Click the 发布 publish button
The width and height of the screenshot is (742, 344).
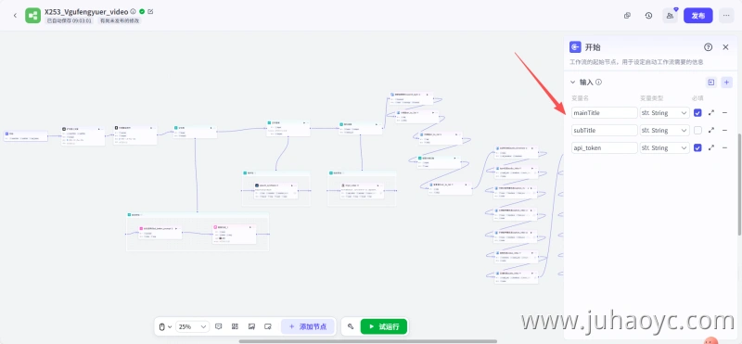point(698,16)
